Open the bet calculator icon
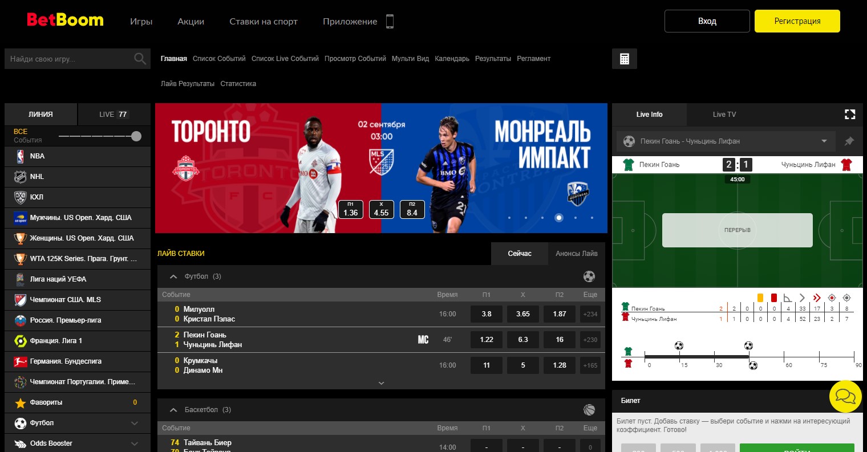Viewport: 867px width, 452px height. [625, 59]
